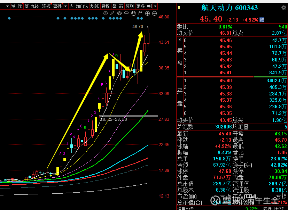Click the 涨停 price 47.60

click(x=225, y=171)
